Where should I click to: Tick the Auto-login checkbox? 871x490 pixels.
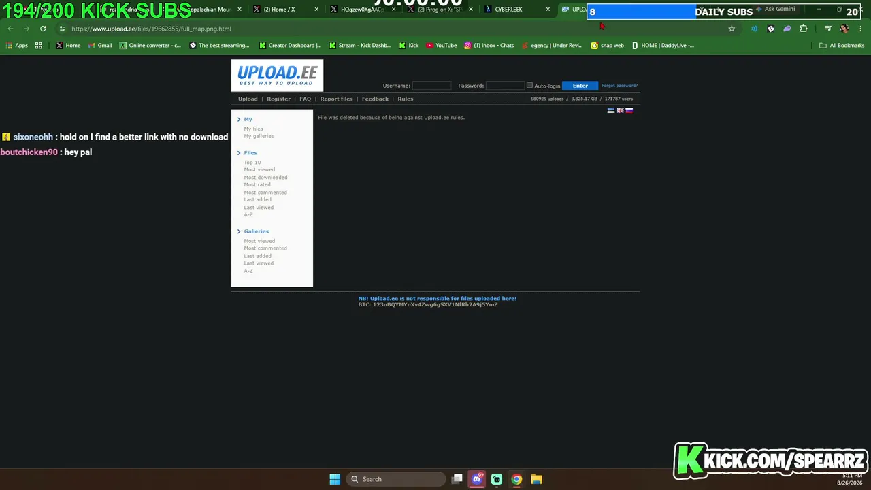point(529,86)
